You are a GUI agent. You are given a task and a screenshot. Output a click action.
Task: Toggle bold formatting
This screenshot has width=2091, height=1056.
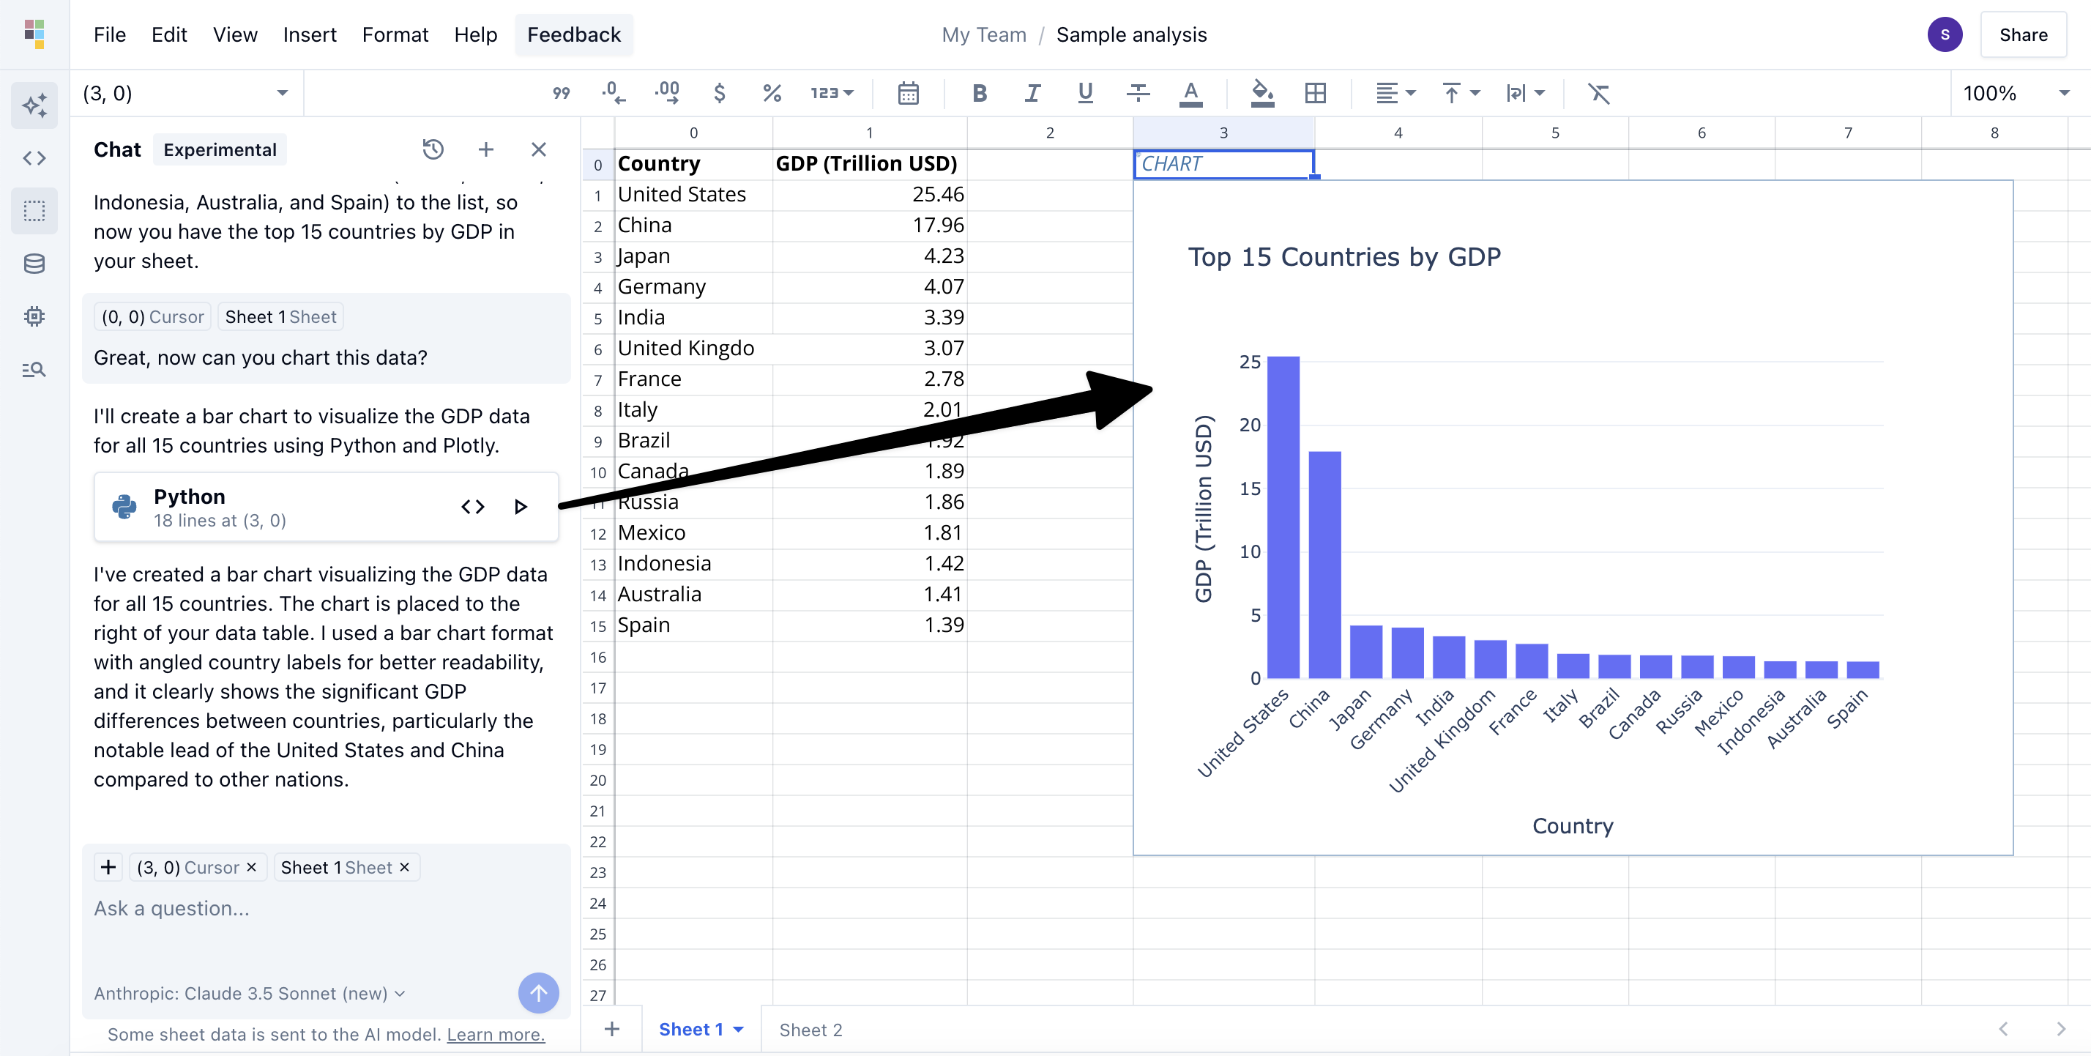coord(979,93)
